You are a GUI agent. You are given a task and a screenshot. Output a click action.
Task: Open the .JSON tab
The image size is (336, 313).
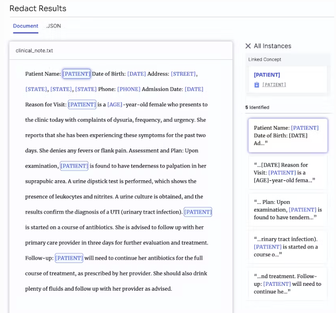pos(53,26)
